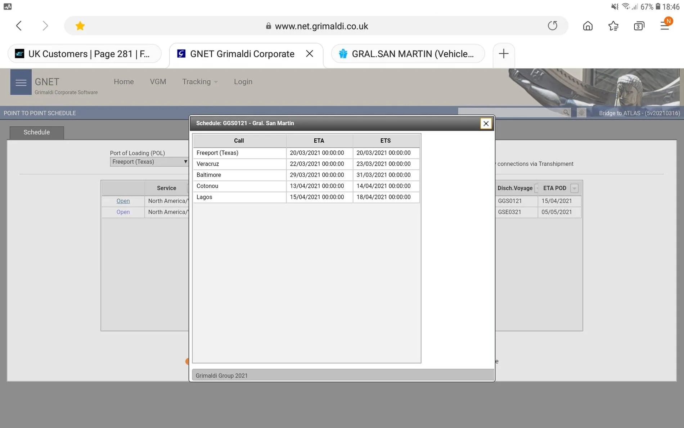Select the Cotonou call row
This screenshot has width=684, height=428.
click(306, 186)
